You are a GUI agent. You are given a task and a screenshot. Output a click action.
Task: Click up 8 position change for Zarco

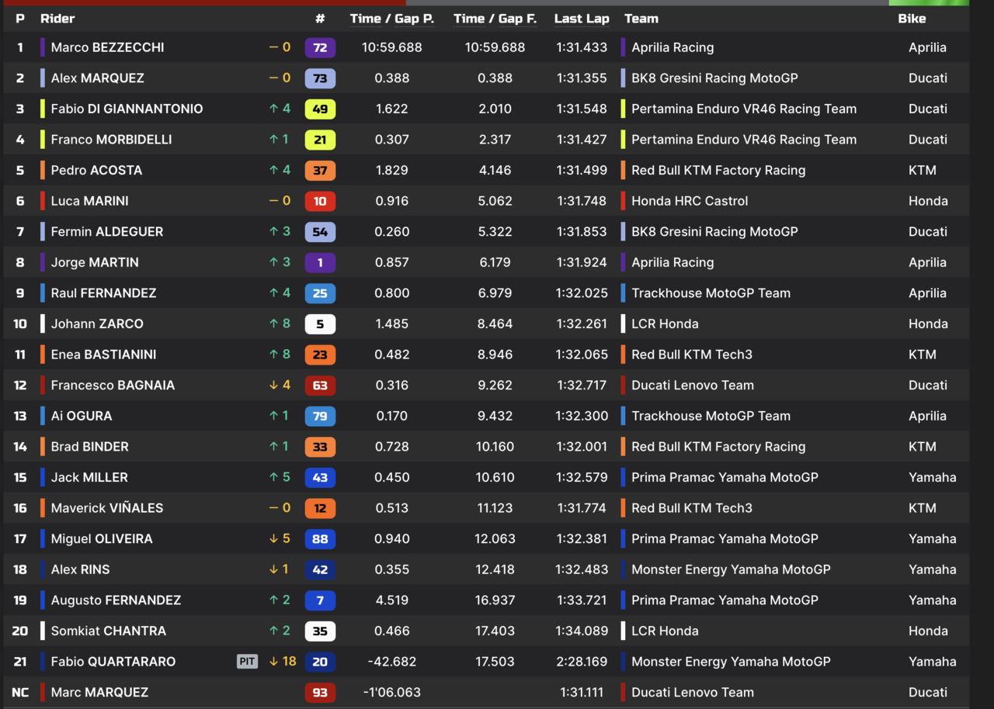(x=280, y=323)
